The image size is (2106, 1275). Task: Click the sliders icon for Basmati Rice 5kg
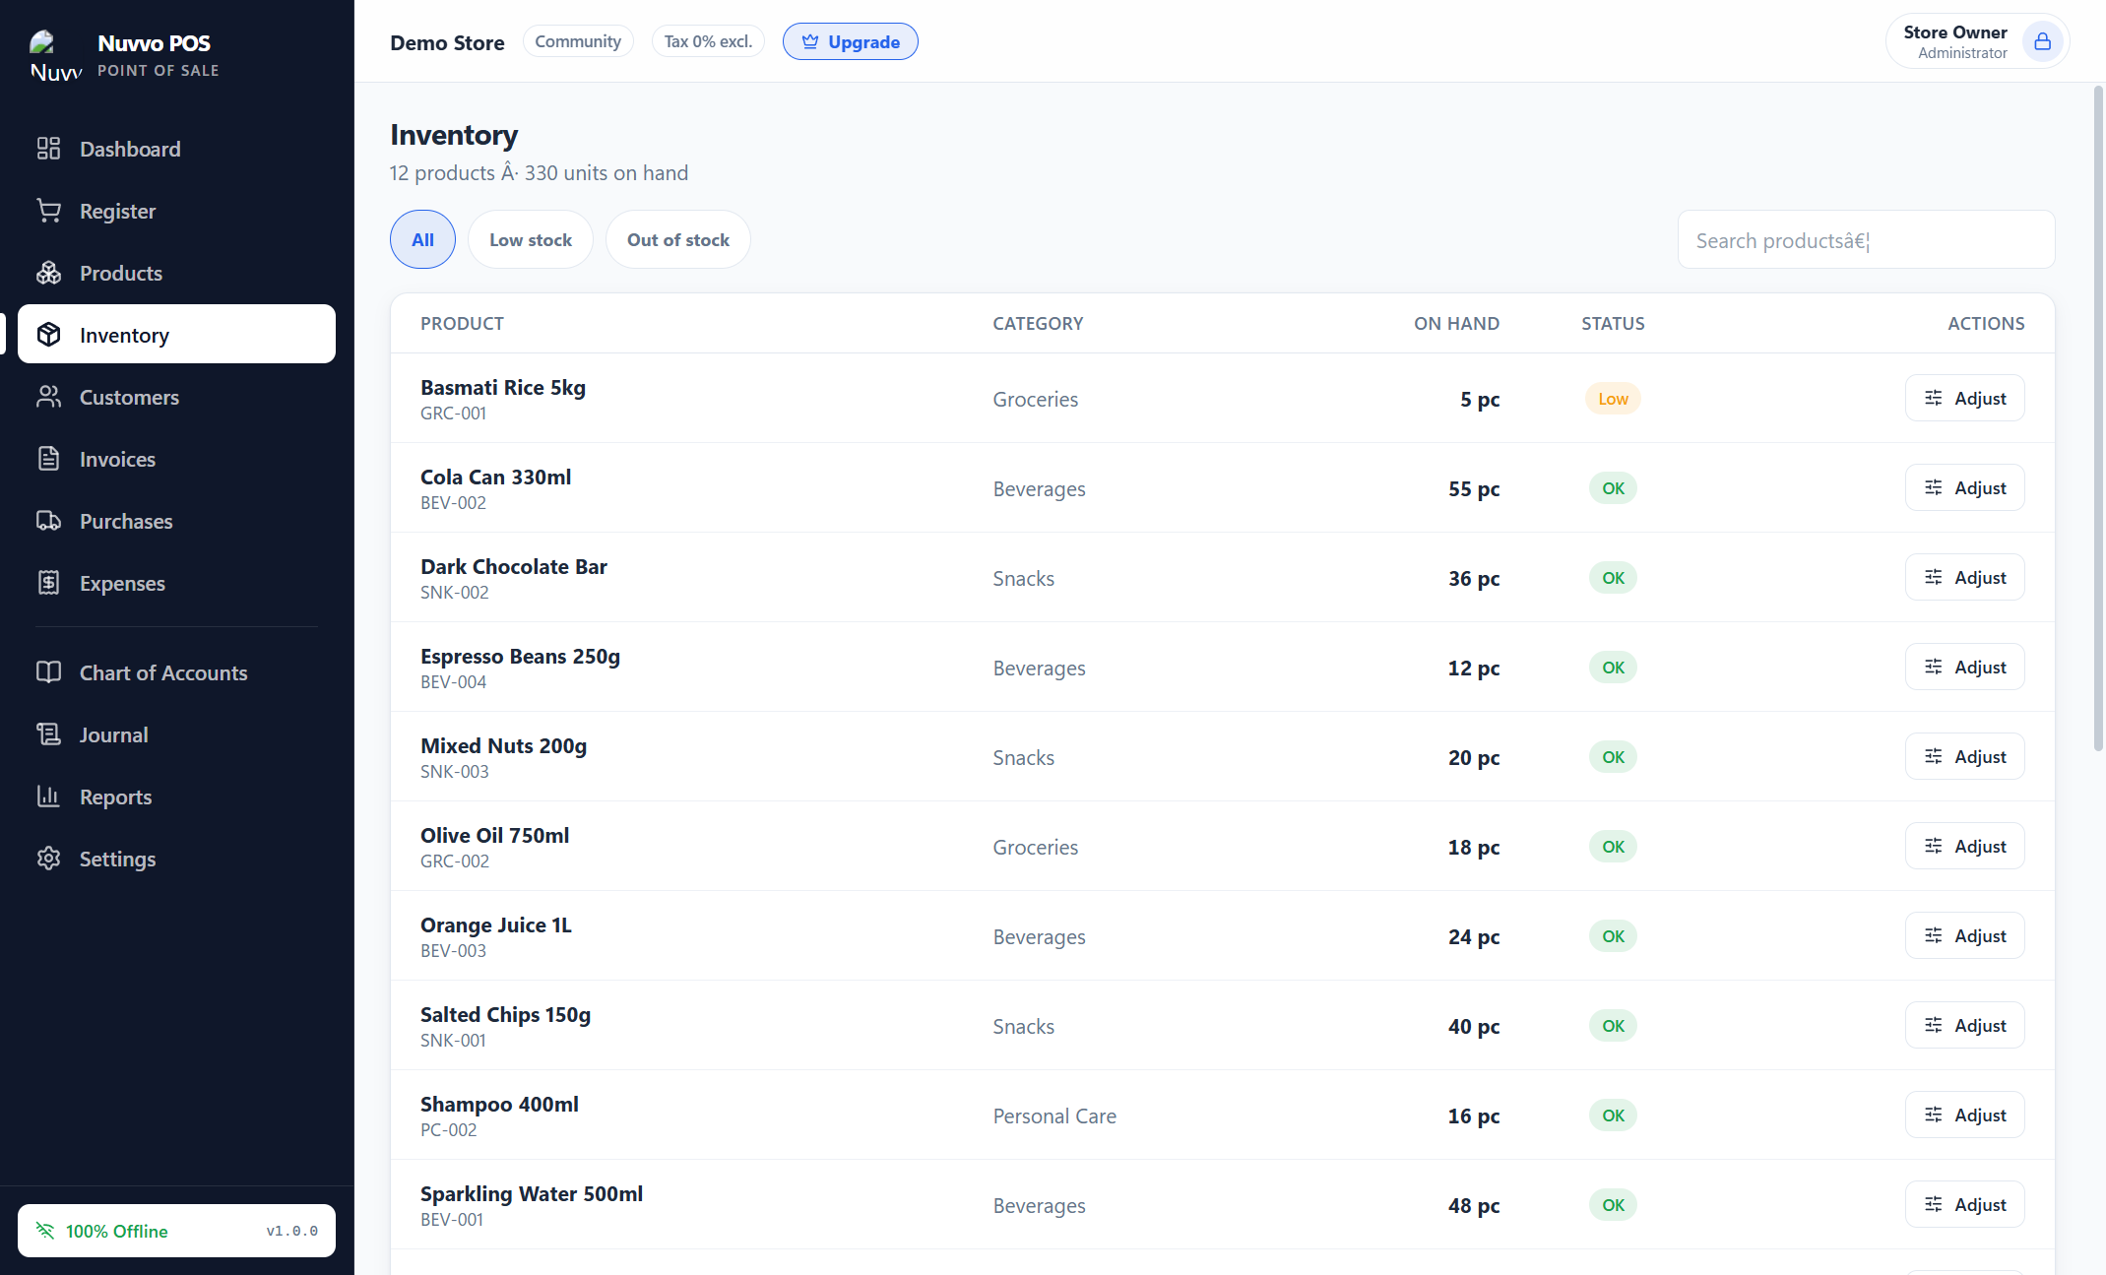[1934, 398]
